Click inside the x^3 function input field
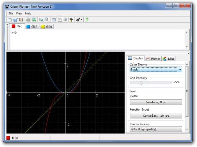This screenshot has height=147, width=197. [92, 38]
